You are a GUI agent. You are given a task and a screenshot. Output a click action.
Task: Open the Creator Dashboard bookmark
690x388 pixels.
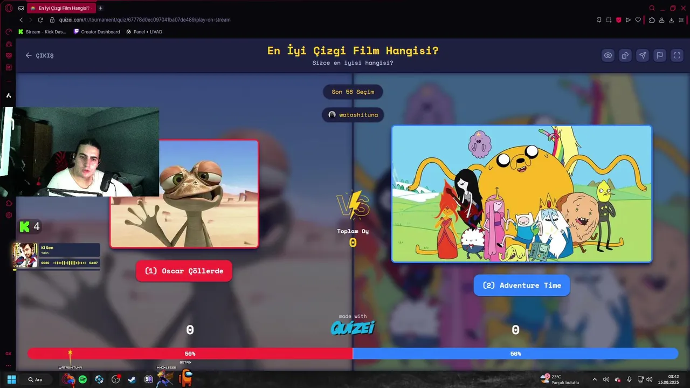tap(96, 32)
